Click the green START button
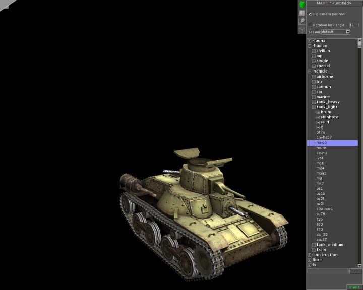The height and width of the screenshot is (290, 363). click(x=354, y=287)
